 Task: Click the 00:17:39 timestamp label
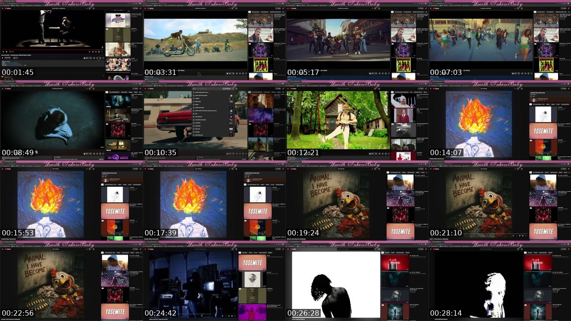(x=161, y=233)
